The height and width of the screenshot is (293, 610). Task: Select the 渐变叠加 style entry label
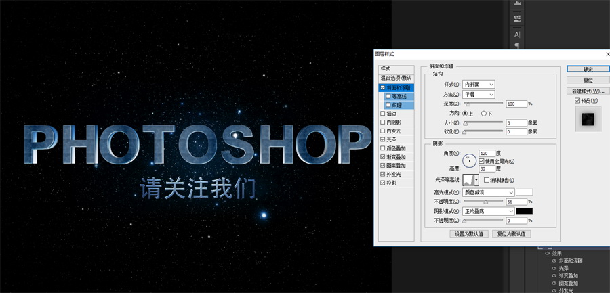[396, 157]
